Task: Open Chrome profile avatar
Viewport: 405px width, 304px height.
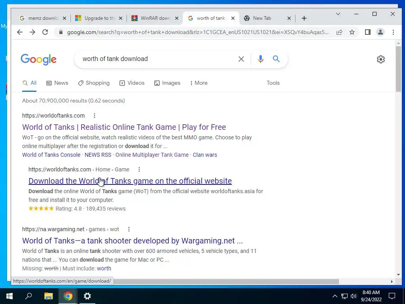Action: tap(380, 32)
